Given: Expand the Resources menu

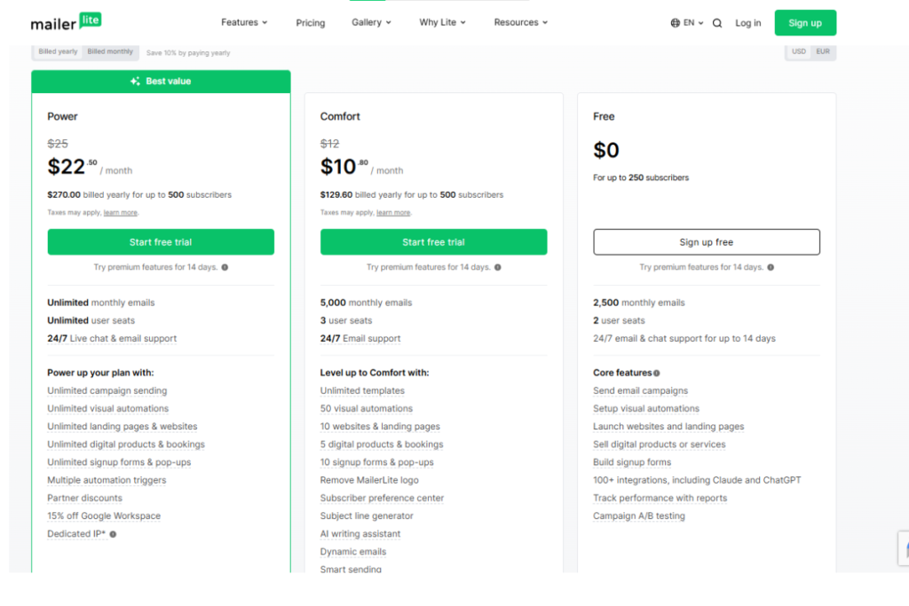Looking at the screenshot, I should [x=520, y=22].
